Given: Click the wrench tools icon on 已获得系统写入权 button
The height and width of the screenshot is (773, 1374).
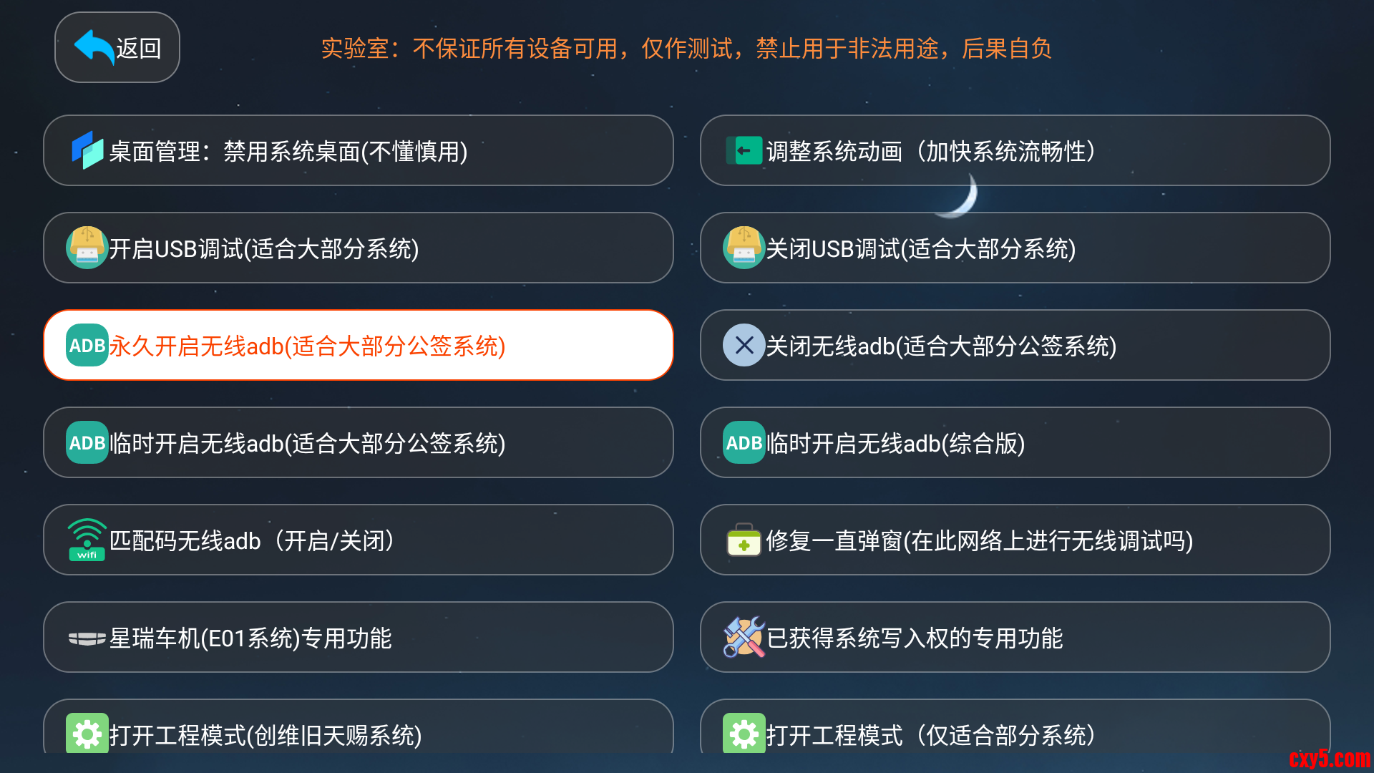Looking at the screenshot, I should pyautogui.click(x=744, y=636).
